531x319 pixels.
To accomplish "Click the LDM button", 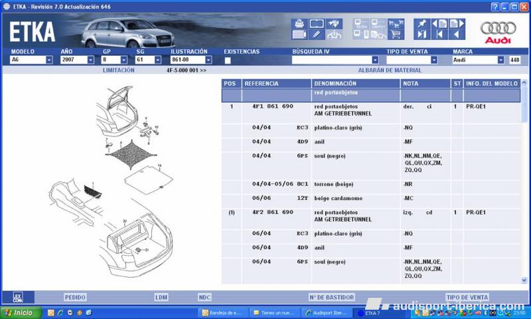I will coord(161,297).
